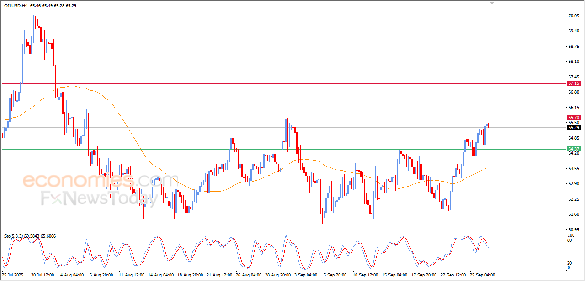Click the OILUSD,H4 chart title text
The height and width of the screenshot is (281, 585).
(x=16, y=6)
